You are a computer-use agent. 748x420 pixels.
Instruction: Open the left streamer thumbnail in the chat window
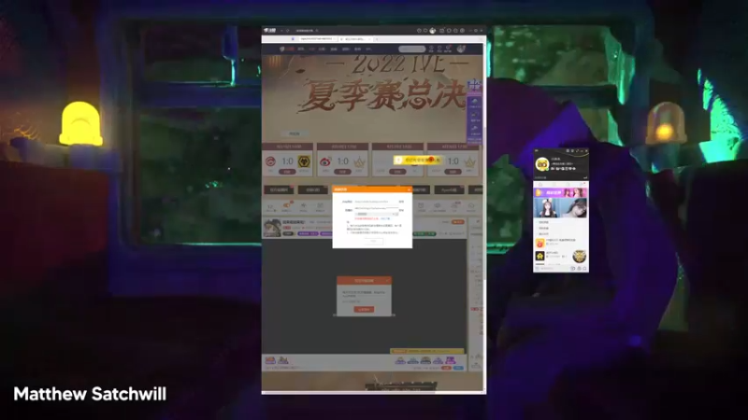point(547,207)
